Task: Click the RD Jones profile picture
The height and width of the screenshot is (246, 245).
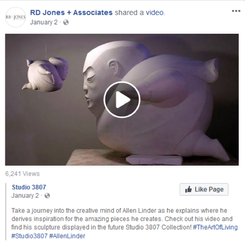Action: [16, 17]
